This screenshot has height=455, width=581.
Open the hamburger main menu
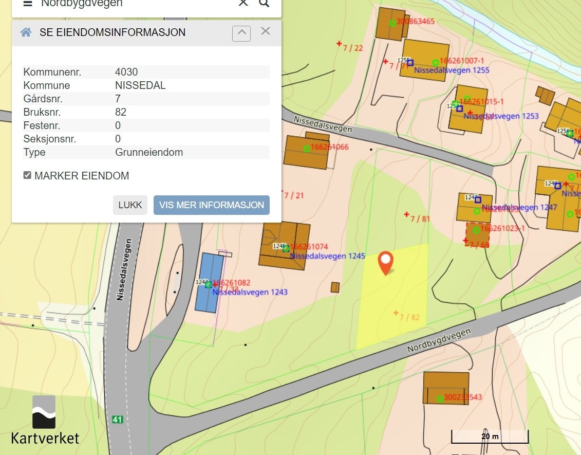[x=27, y=3]
